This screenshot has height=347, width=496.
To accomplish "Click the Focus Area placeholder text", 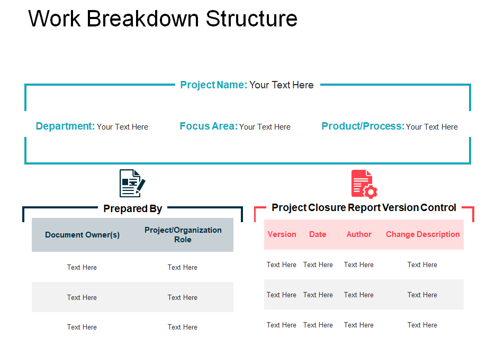I will click(x=265, y=127).
